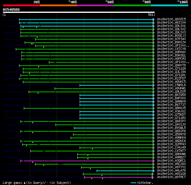Click the cyan alignment bar for Q93ZC5
The height and width of the screenshot is (185, 191).
(86, 19)
